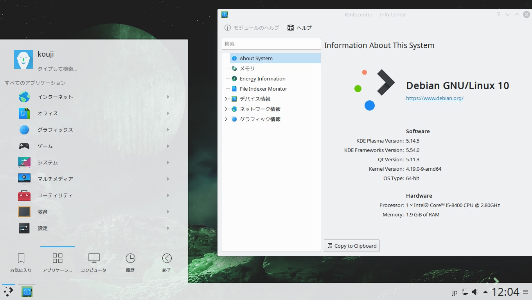Click the Graphics Information tree icon
Viewport: 532px width, 300px height.
coord(234,119)
